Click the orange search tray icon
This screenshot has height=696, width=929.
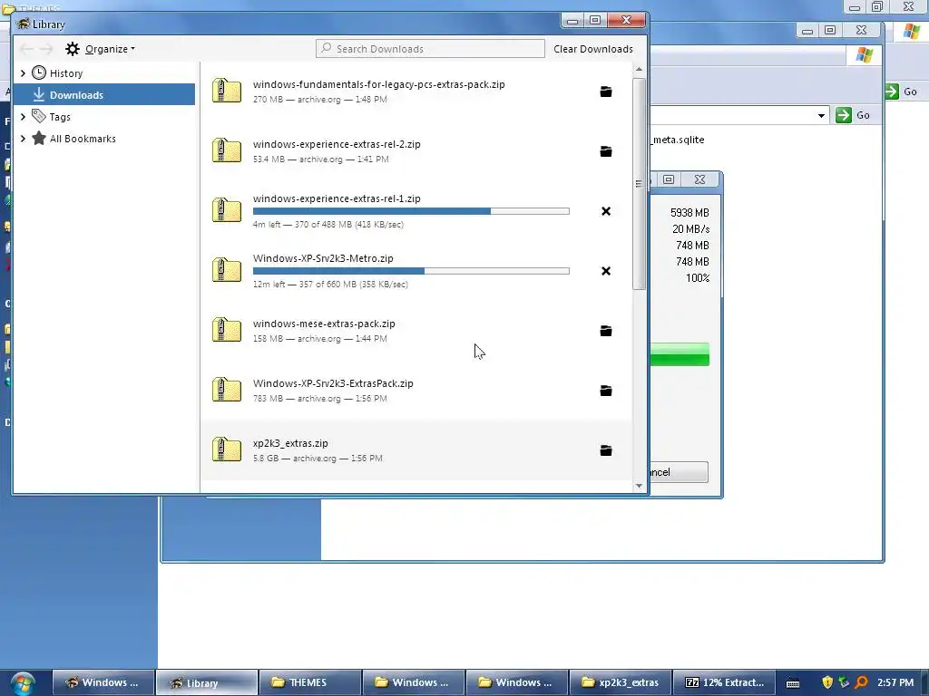point(862,682)
